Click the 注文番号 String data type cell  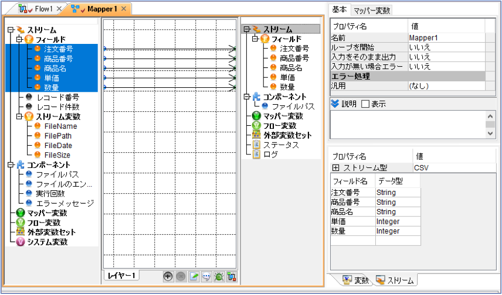click(398, 193)
